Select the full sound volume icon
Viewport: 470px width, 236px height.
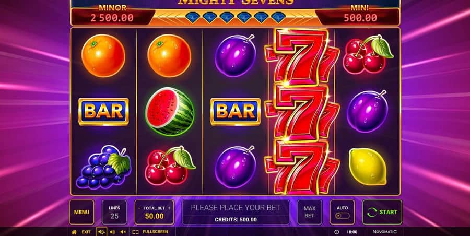(101, 232)
